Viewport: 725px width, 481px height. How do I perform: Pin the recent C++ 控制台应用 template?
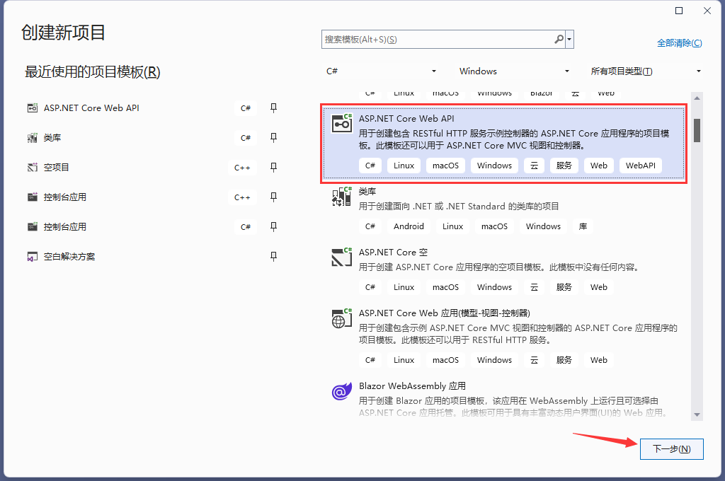(x=274, y=197)
